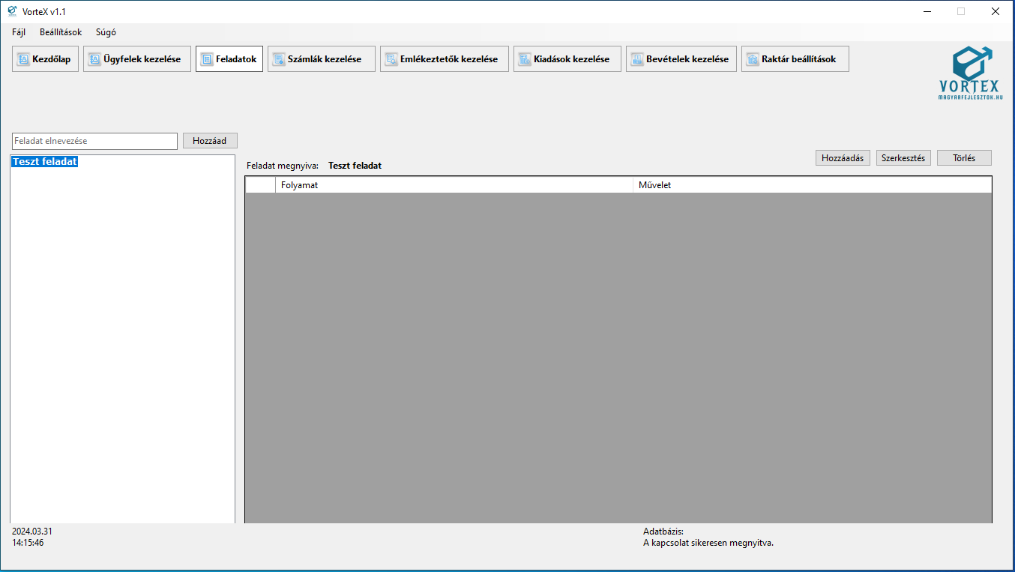
Task: Open Kiadások kezelése expenses icon
Action: click(x=525, y=59)
